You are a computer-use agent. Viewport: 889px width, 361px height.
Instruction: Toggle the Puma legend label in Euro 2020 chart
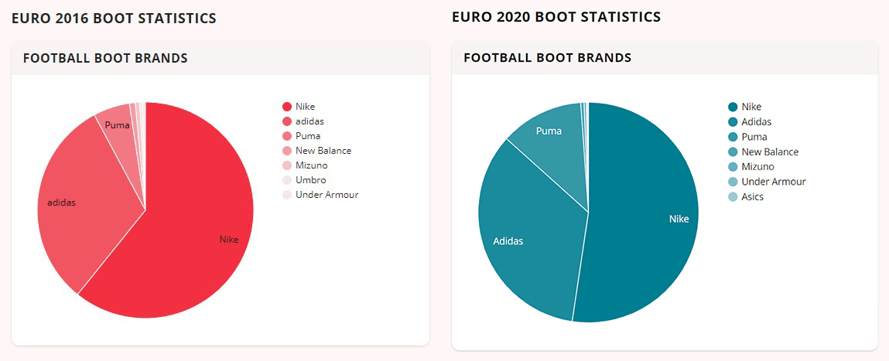(754, 137)
